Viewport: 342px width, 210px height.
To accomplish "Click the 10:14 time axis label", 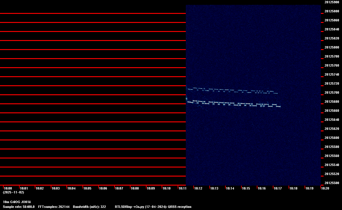I will click(230, 188).
